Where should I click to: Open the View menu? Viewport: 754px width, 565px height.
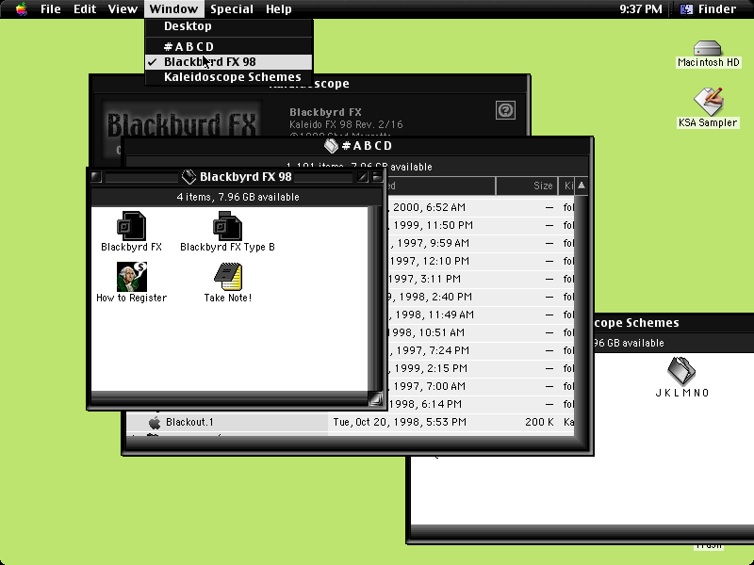123,9
